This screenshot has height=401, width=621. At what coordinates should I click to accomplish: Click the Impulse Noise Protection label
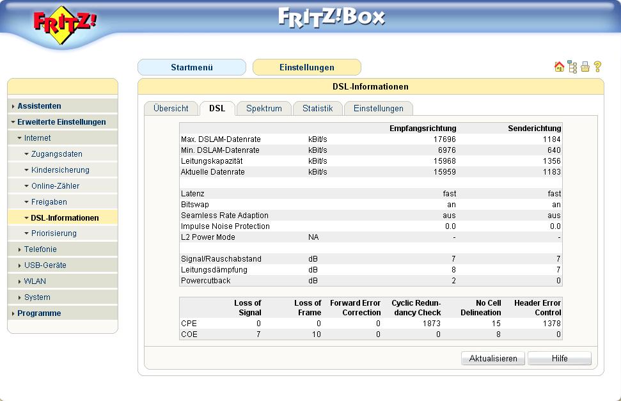(x=225, y=226)
